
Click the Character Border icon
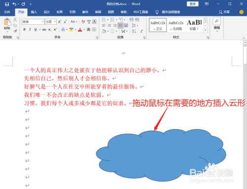(x=94, y=22)
